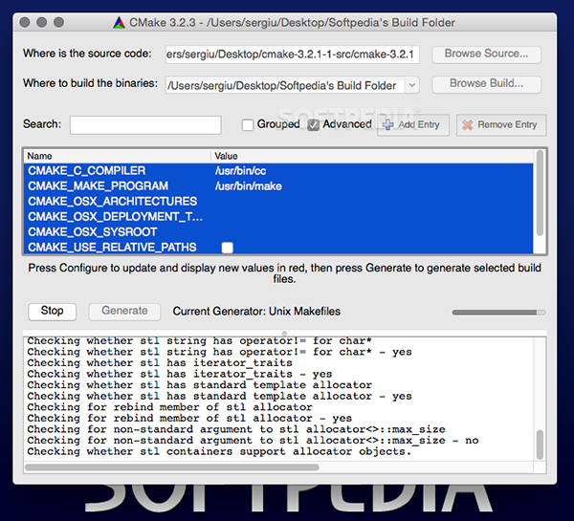The image size is (574, 521).
Task: Click the window minimize button
Action: click(42, 22)
